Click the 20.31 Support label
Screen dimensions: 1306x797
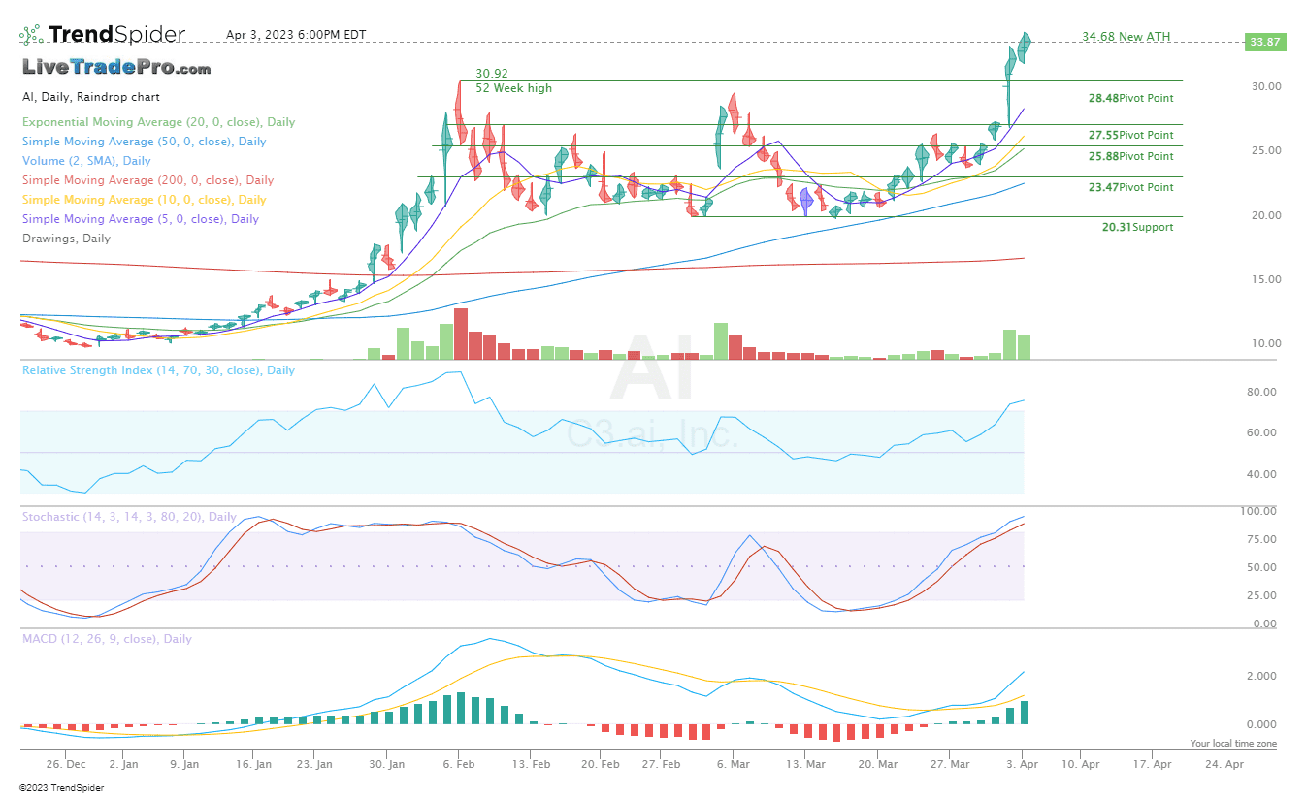[x=1137, y=226]
